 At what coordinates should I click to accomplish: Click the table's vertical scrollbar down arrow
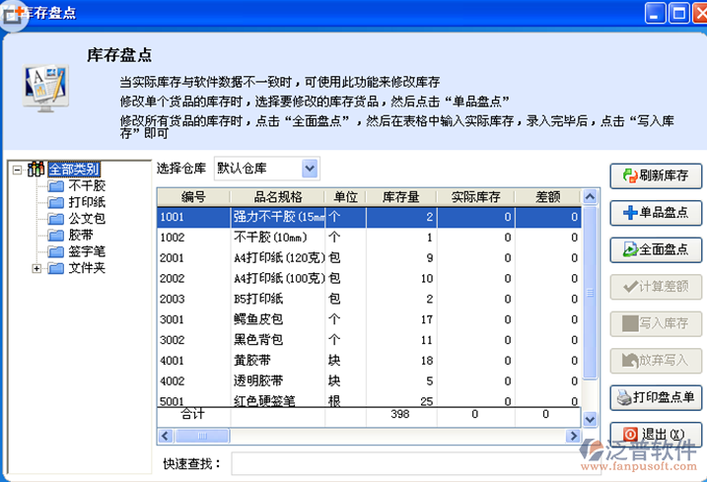coord(590,419)
